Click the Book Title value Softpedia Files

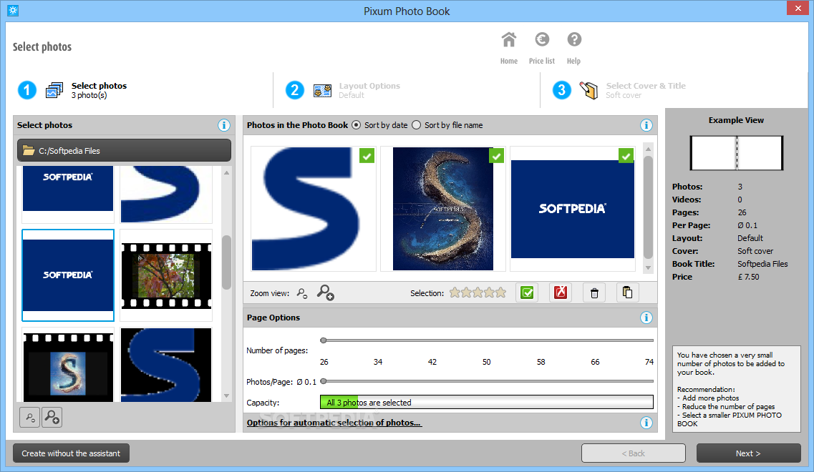[x=762, y=264]
